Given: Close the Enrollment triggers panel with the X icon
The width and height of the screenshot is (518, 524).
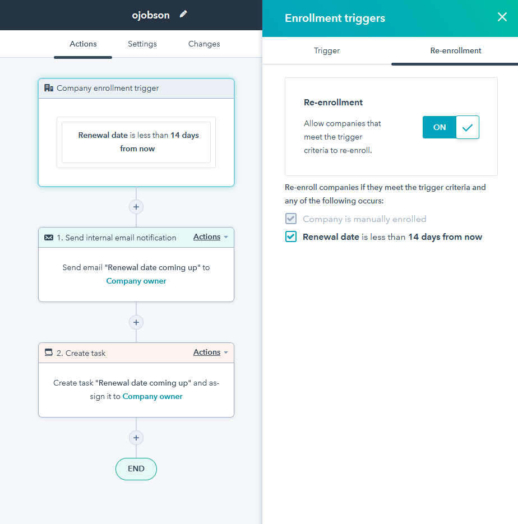Looking at the screenshot, I should tap(502, 17).
